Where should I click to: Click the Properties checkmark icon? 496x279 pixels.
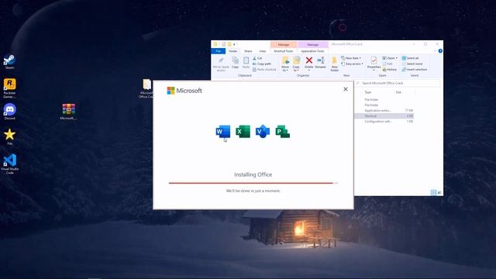374,60
